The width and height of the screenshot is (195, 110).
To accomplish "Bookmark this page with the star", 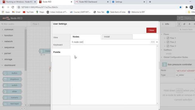I will pos(180,7).
